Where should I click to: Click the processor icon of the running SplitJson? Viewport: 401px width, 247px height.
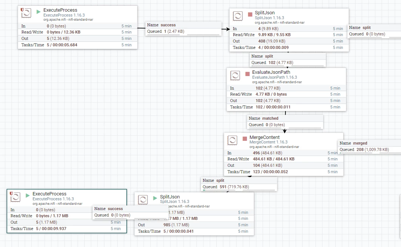(x=143, y=200)
